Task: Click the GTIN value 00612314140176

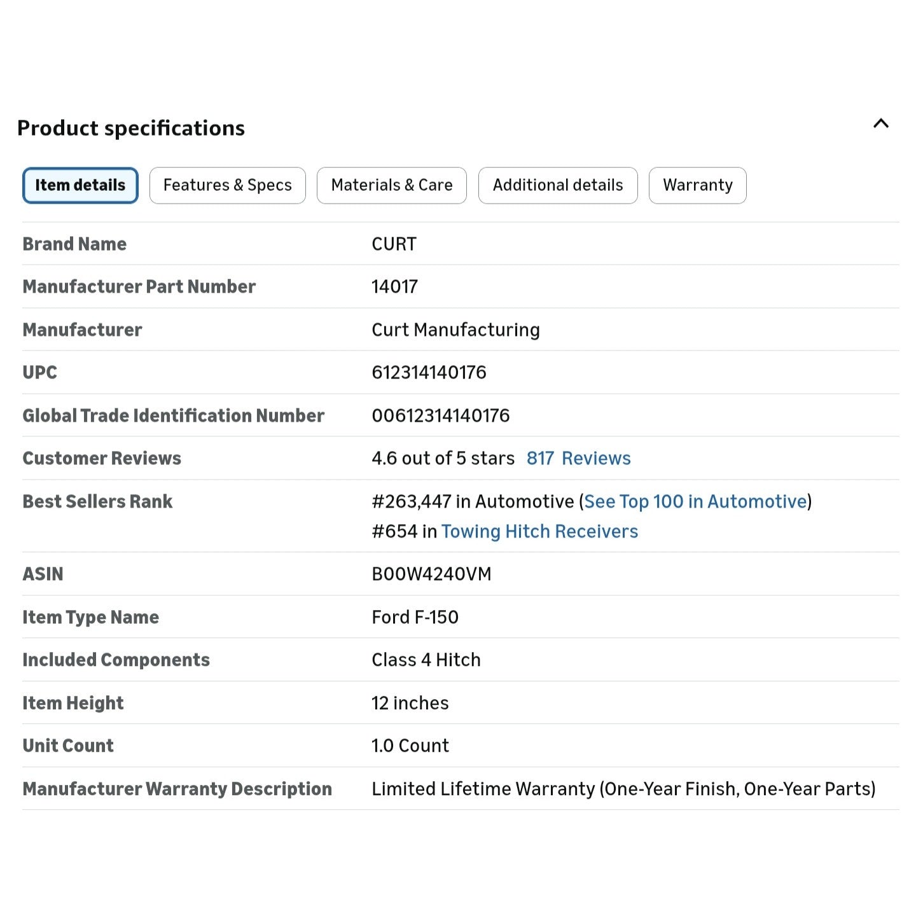Action: [x=440, y=415]
